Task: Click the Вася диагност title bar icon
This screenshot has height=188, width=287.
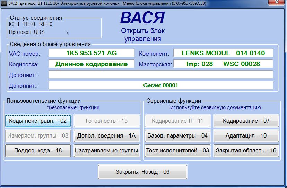Action: pyautogui.click(x=3, y=3)
